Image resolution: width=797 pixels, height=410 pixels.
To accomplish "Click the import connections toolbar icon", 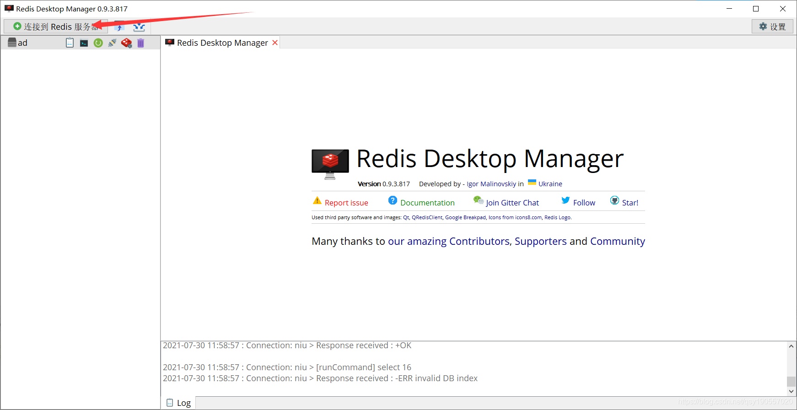I will tap(119, 27).
